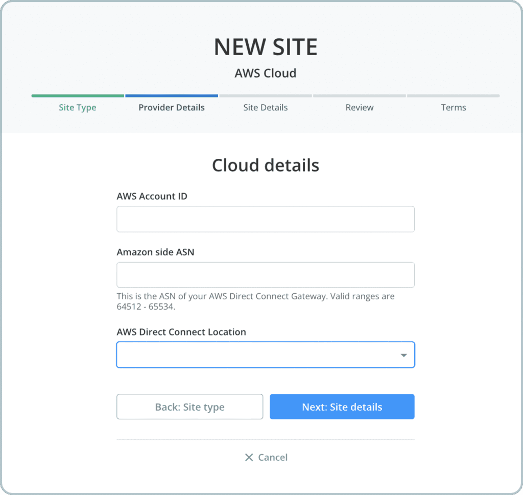Click the green Site Type progress bar
This screenshot has width=523, height=495.
pyautogui.click(x=77, y=96)
